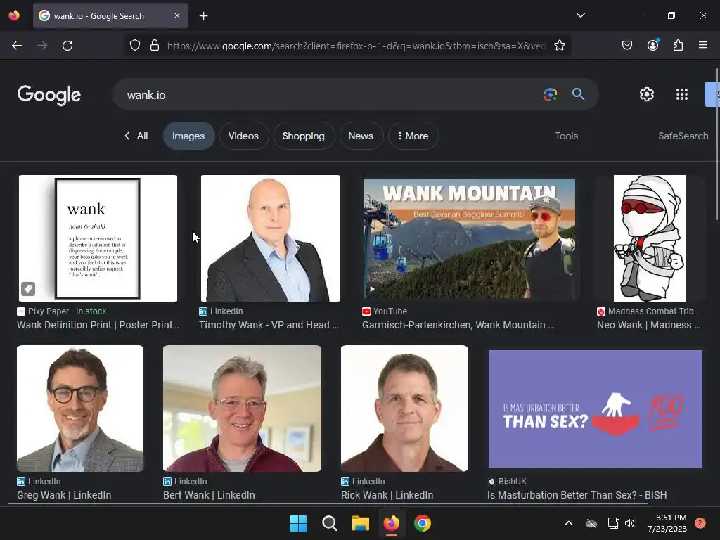Follow the Neo Wank | Madness link

649,325
